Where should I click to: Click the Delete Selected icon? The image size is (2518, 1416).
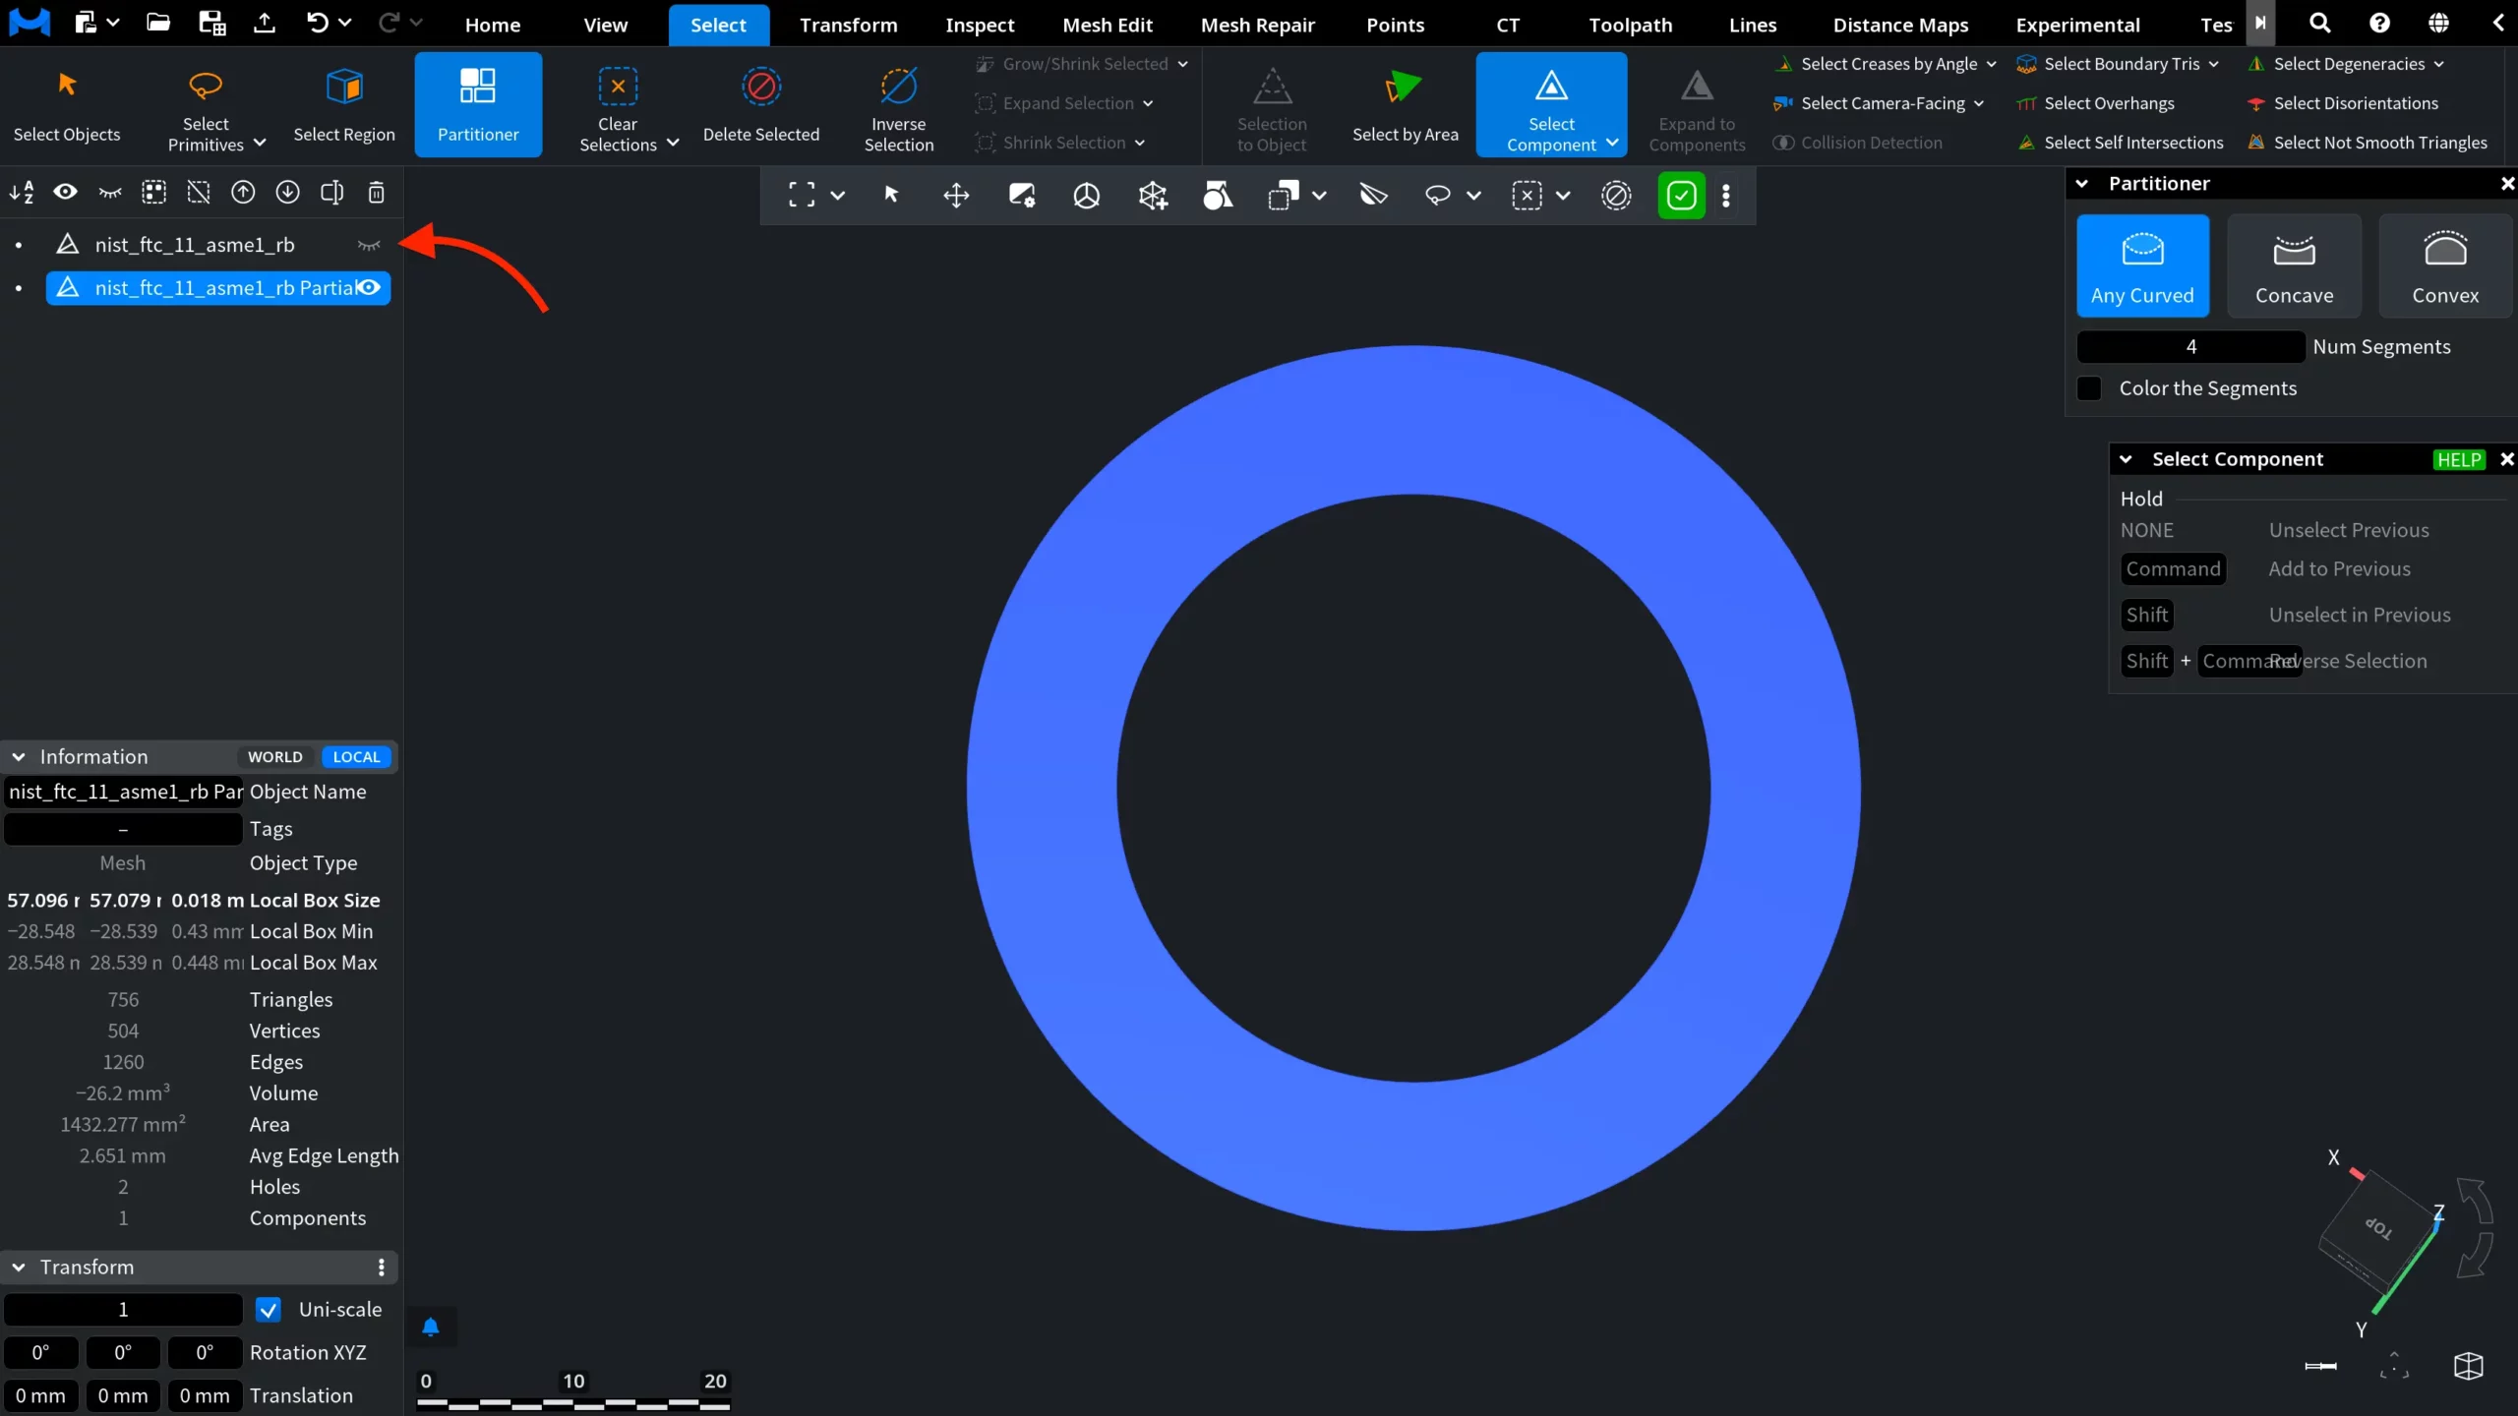coord(761,87)
